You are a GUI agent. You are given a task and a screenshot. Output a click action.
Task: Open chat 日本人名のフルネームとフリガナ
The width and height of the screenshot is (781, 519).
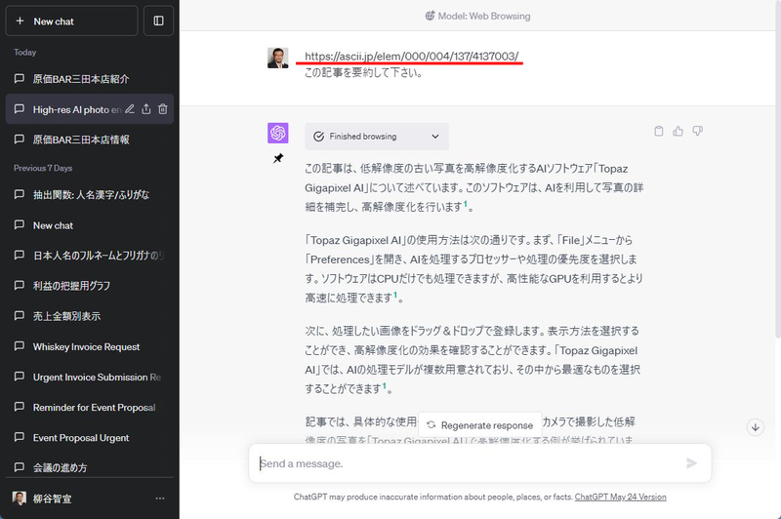[x=90, y=256]
